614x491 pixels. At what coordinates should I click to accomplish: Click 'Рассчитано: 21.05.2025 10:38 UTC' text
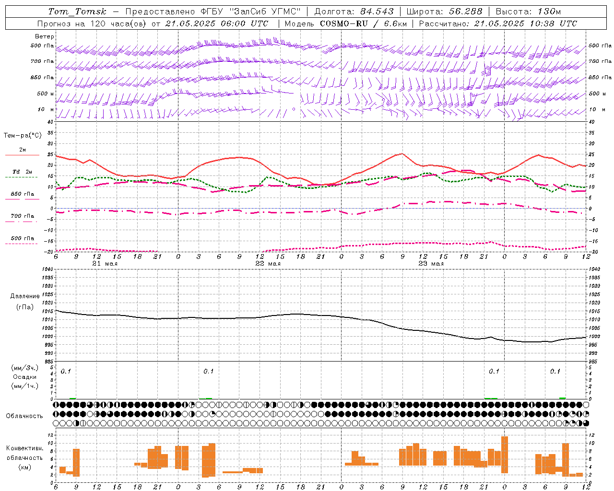click(498, 23)
